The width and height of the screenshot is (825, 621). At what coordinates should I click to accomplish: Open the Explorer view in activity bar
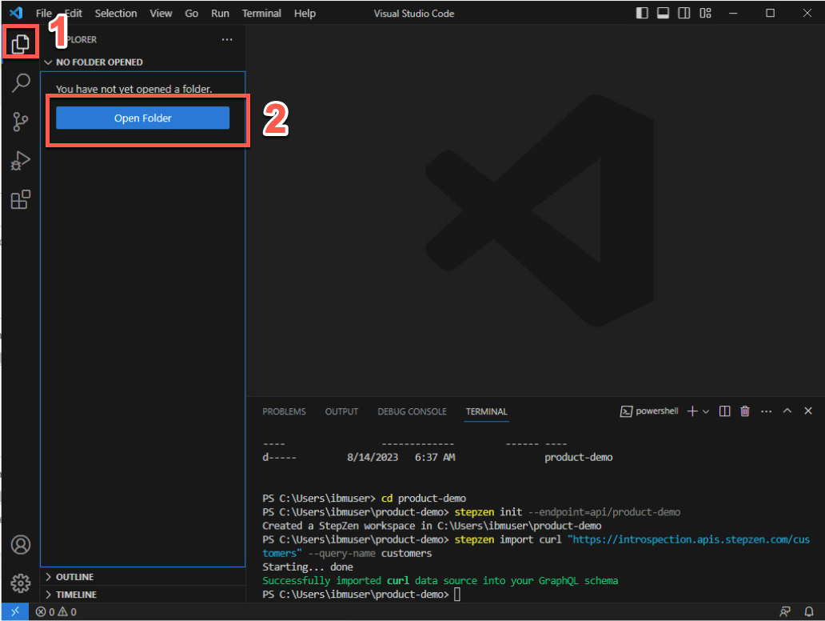click(x=21, y=44)
